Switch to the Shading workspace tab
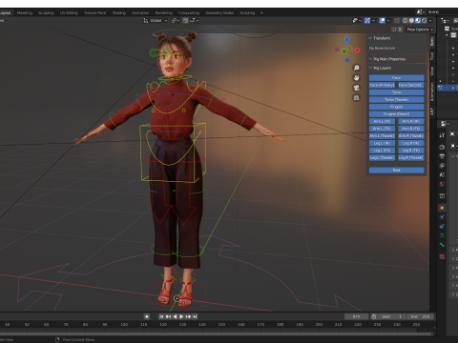 coord(119,13)
